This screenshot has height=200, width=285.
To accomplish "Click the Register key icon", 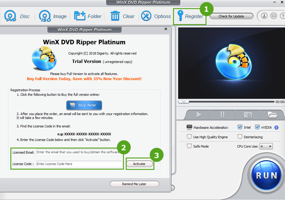I will (180, 16).
